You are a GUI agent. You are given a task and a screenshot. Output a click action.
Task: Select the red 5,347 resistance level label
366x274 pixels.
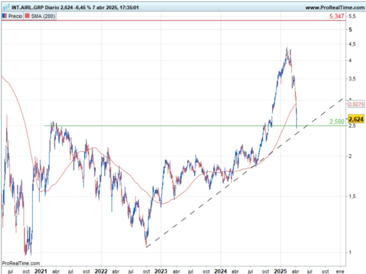[336, 17]
